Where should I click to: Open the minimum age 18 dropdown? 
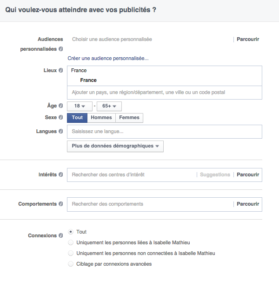(x=80, y=106)
